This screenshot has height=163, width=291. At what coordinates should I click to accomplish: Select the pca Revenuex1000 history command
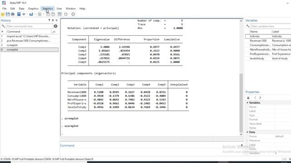(30, 41)
